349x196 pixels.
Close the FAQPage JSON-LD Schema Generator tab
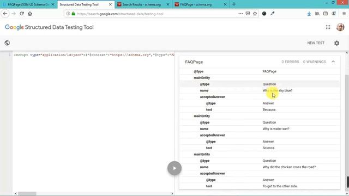tap(53, 4)
